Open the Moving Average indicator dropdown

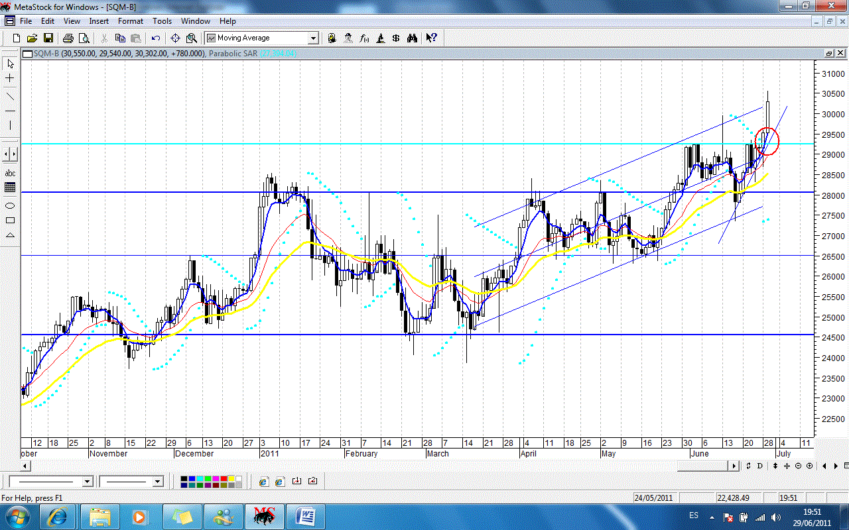312,38
